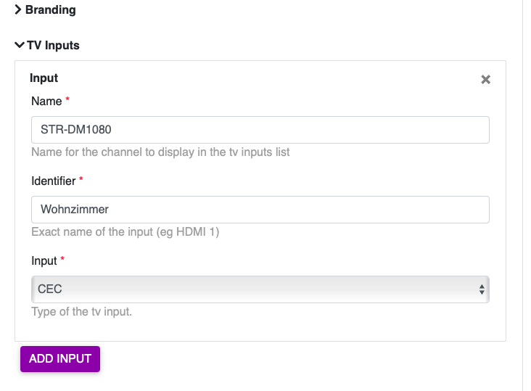Remove this input with the X icon

pyautogui.click(x=486, y=79)
